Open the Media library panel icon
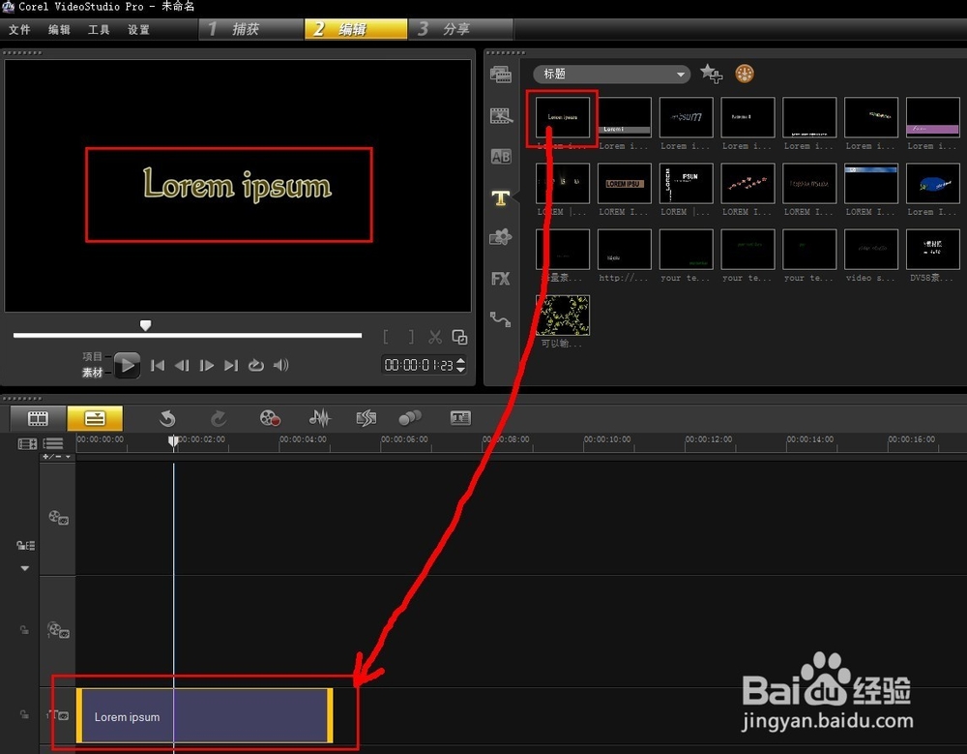The width and height of the screenshot is (967, 754). (500, 75)
